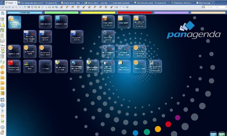
Task: Click the panagenda logo
Action: pyautogui.click(x=193, y=31)
